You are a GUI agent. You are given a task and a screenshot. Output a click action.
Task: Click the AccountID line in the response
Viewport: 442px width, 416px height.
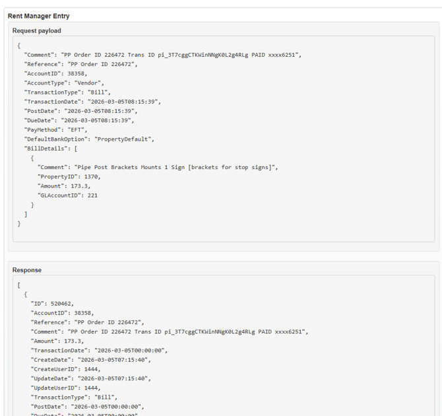pos(62,313)
